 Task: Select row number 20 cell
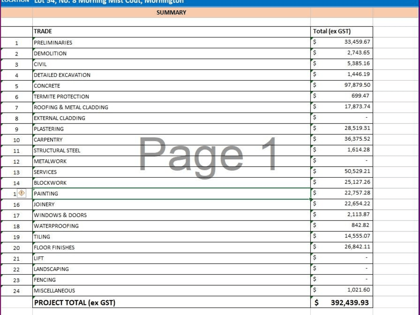point(17,247)
